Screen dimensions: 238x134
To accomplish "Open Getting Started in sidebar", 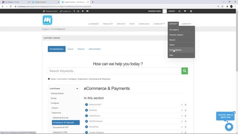I will (57, 93).
